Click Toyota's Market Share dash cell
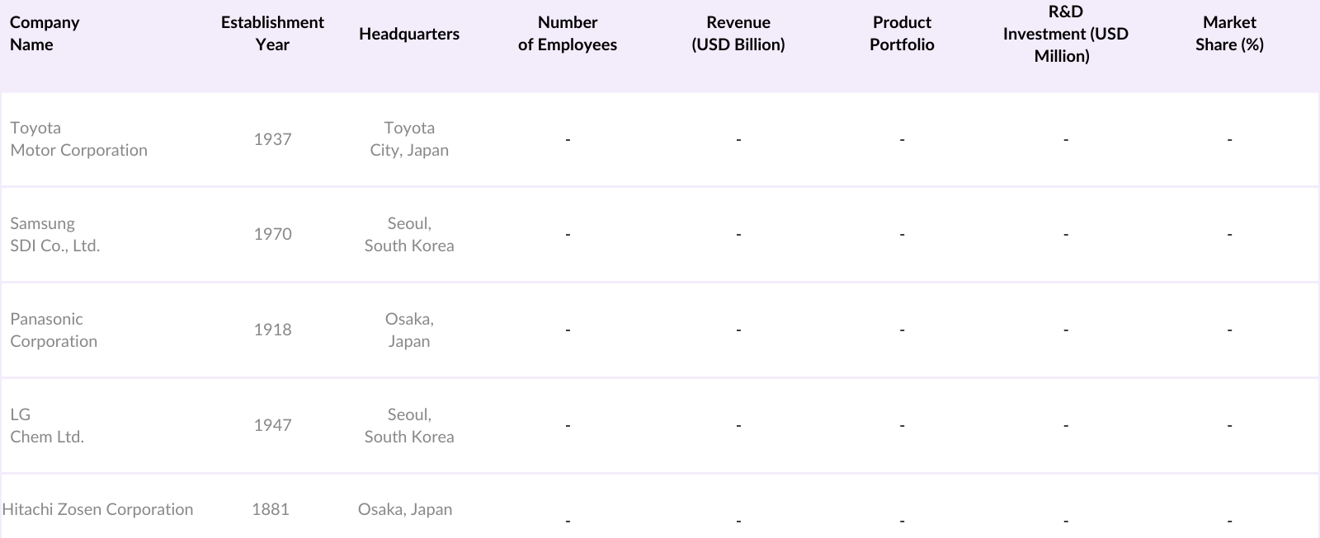The height and width of the screenshot is (538, 1320). pos(1229,140)
